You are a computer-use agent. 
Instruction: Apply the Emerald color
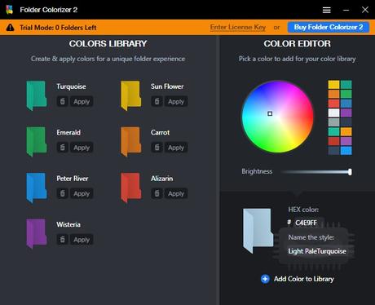pyautogui.click(x=82, y=148)
